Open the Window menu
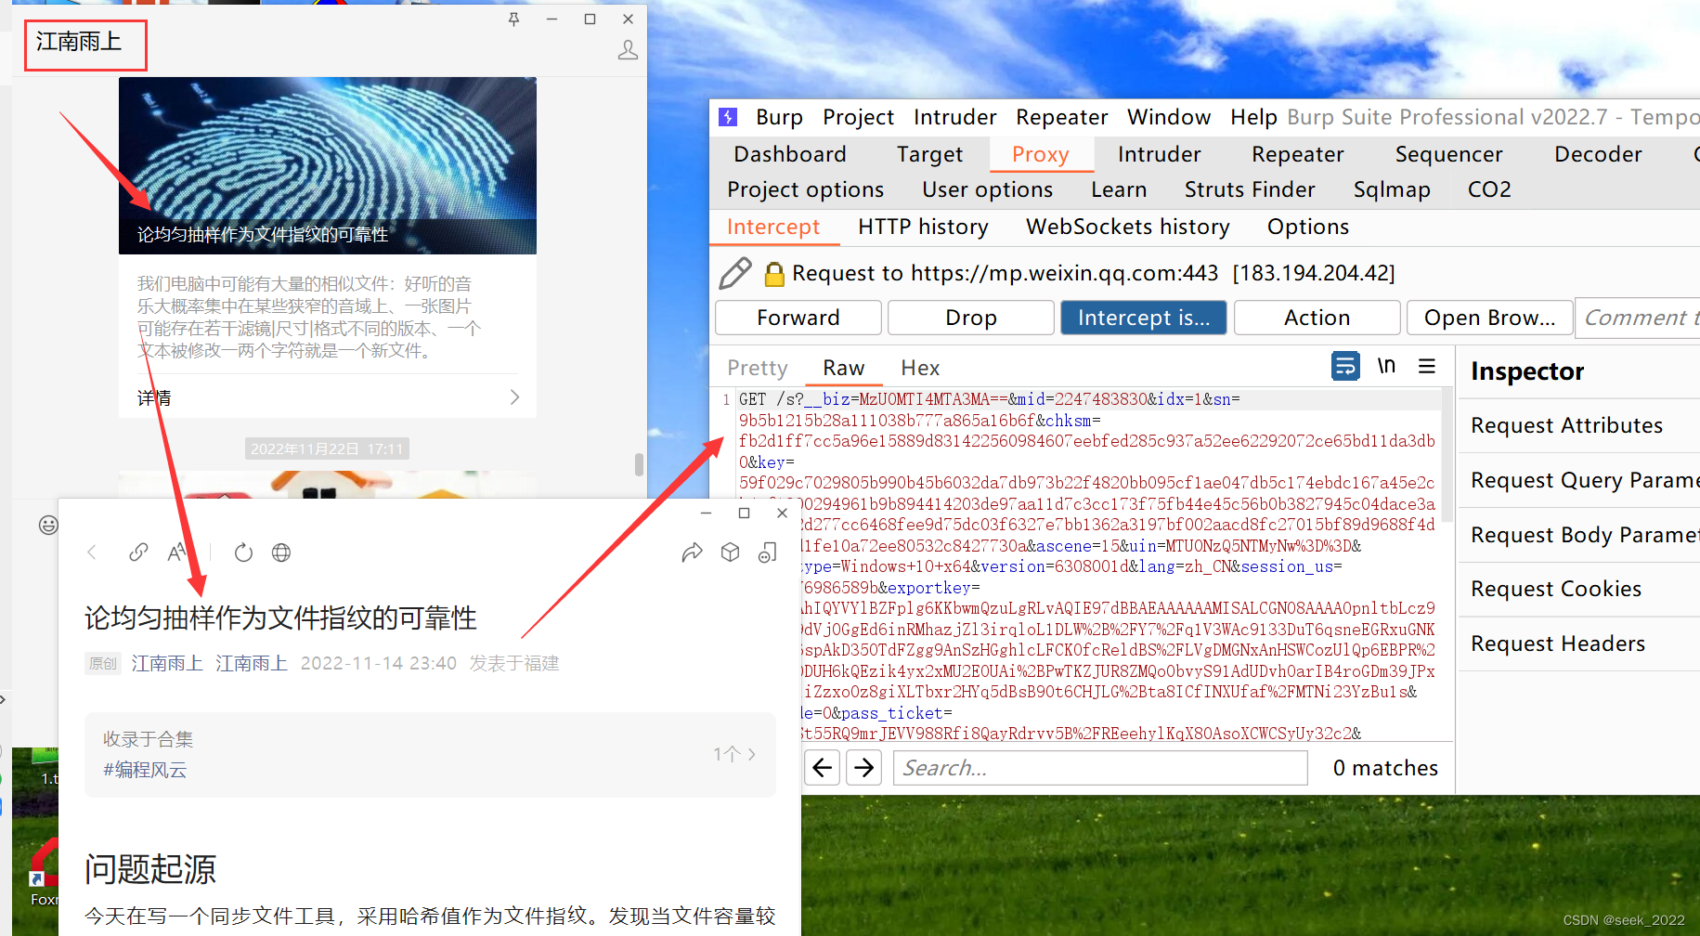Image resolution: width=1700 pixels, height=936 pixels. (x=1169, y=117)
